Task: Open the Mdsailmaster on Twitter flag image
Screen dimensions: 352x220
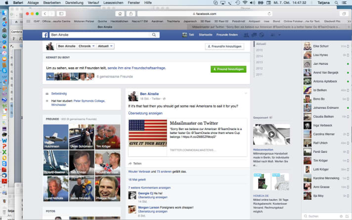Action: [148, 133]
